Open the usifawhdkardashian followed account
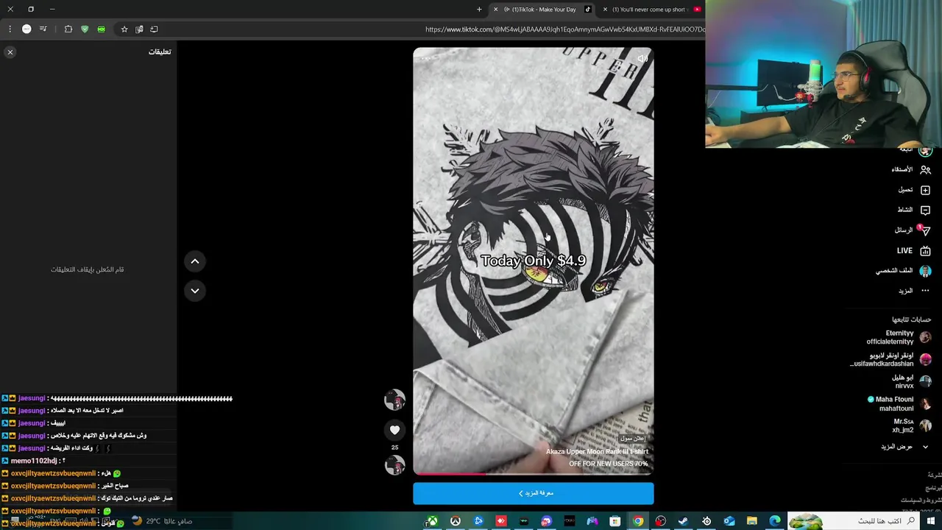The image size is (942, 530). coord(890,359)
